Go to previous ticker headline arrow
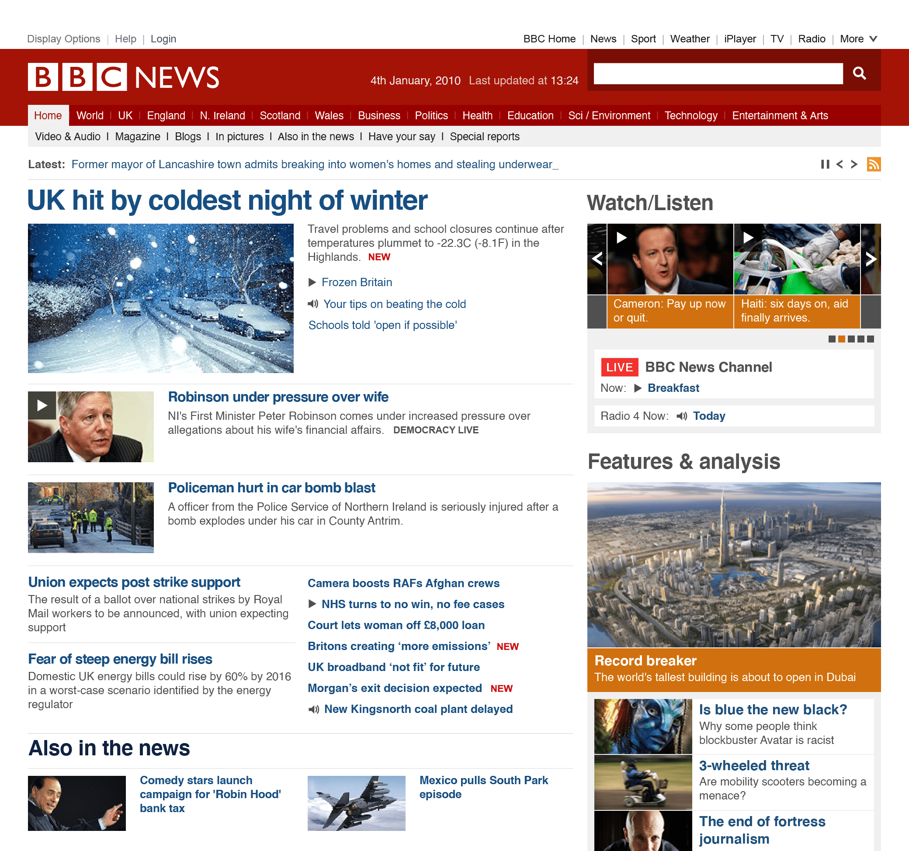The image size is (909, 851). 840,164
